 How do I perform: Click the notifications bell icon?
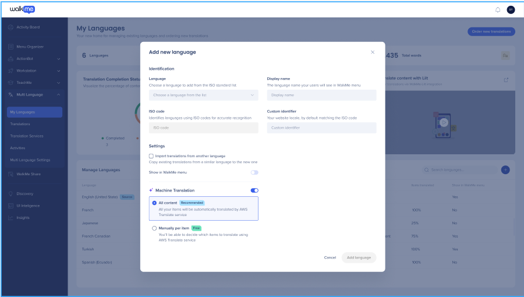point(498,10)
